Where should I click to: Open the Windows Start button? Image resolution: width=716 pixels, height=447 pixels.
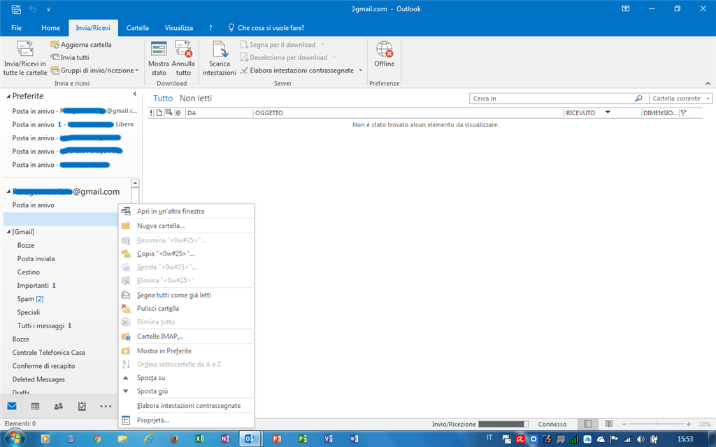(15, 438)
